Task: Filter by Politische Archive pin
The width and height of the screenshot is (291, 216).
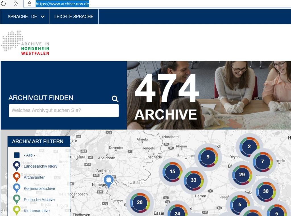Action: pyautogui.click(x=16, y=199)
